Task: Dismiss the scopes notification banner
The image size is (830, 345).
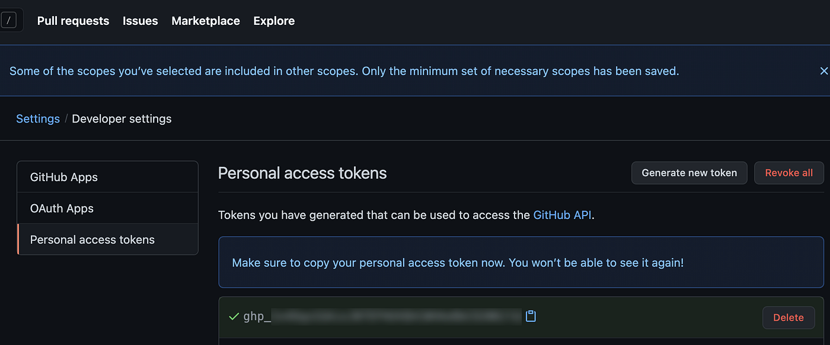Action: click(824, 70)
